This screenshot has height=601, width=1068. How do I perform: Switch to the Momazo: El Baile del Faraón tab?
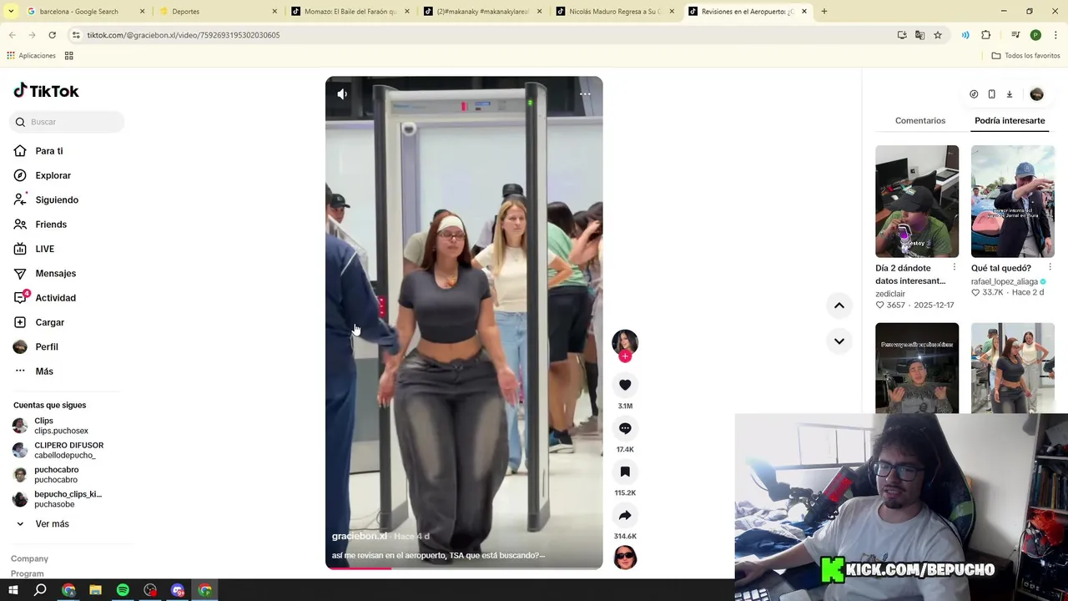[350, 12]
